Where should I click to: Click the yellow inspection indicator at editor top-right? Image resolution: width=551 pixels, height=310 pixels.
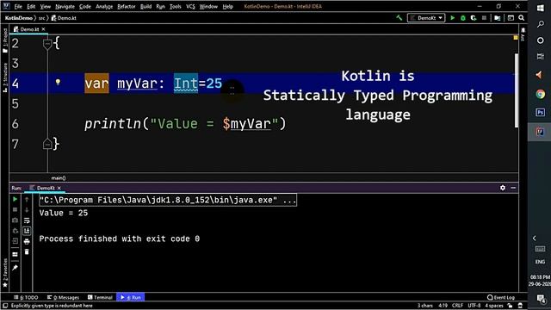click(x=516, y=38)
